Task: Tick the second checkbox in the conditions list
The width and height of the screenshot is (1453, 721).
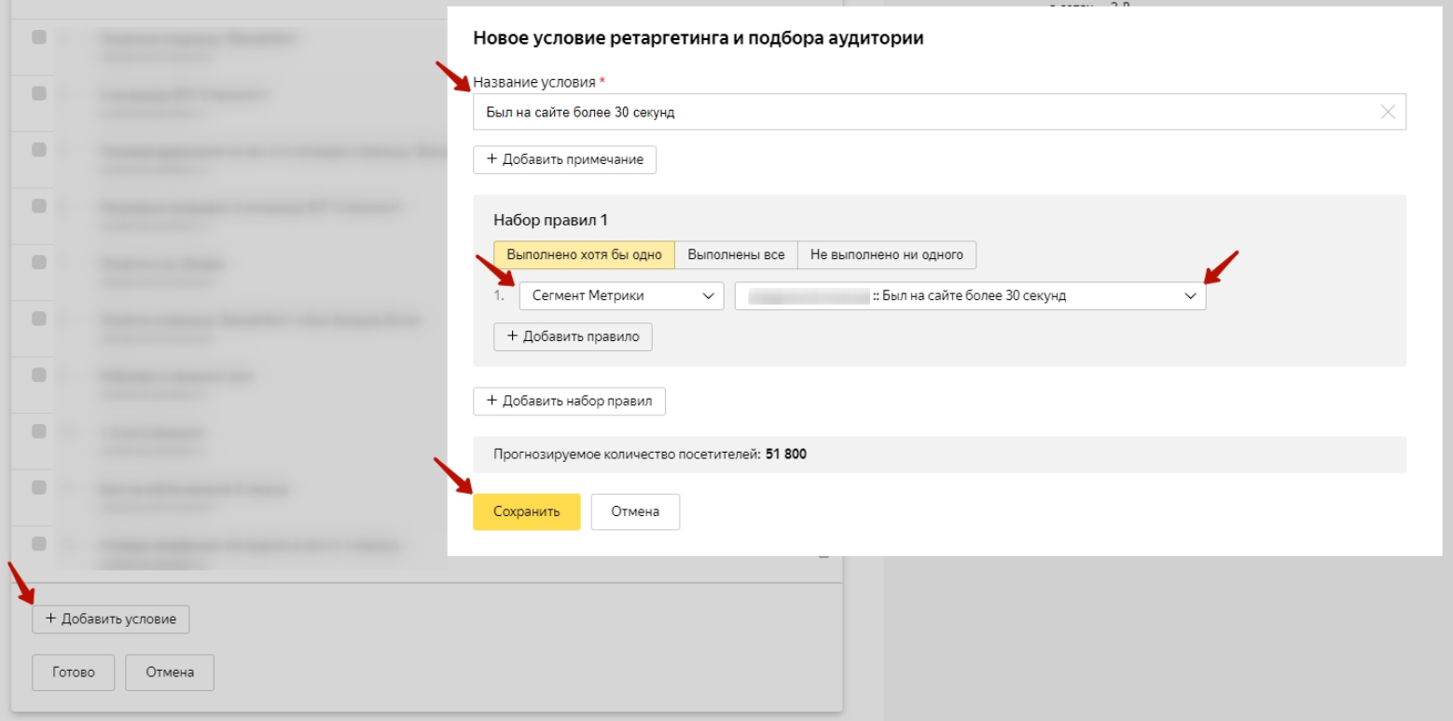Action: pyautogui.click(x=38, y=93)
